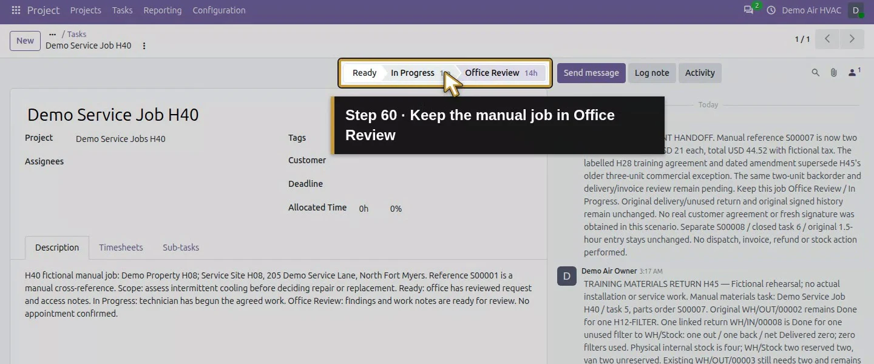Open Configuration menu
This screenshot has height=364, width=874.
(219, 10)
